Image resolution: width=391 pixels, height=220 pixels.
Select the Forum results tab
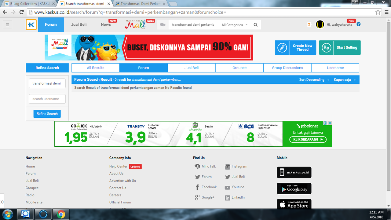[x=144, y=68]
